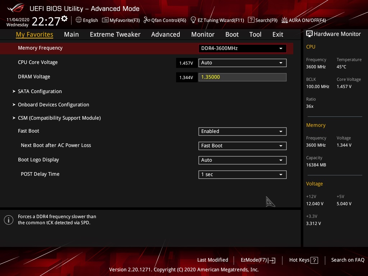Open the Memory Frequency dropdown
The height and width of the screenshot is (276, 368).
242,49
